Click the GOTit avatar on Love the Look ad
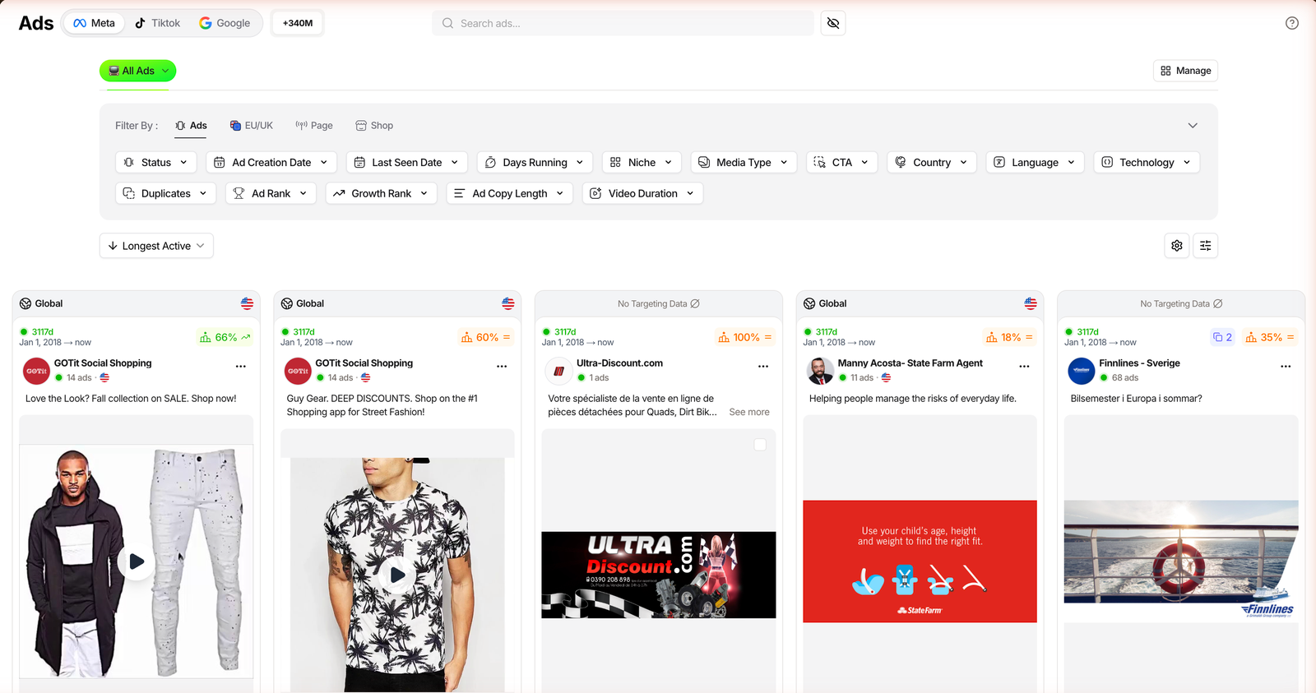The height and width of the screenshot is (693, 1316). (x=36, y=371)
